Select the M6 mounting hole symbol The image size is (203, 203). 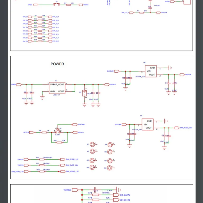coord(92,167)
